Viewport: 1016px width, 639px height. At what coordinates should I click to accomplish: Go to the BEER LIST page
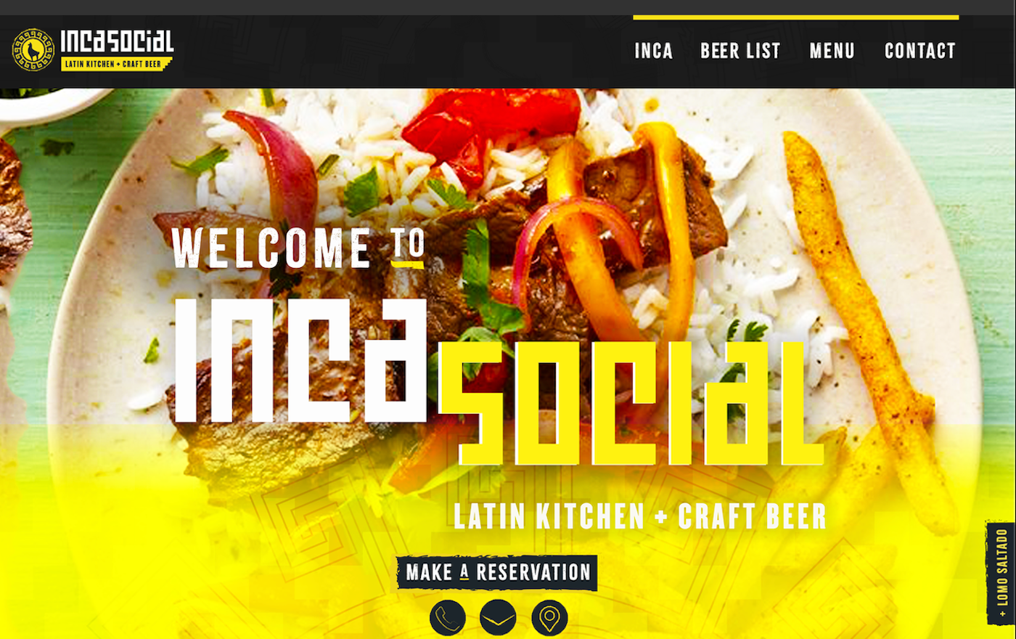(x=740, y=51)
